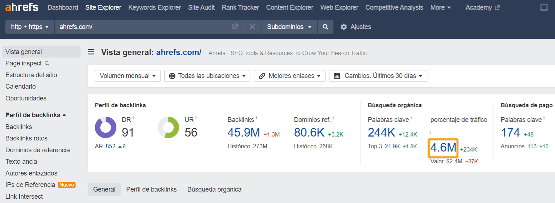Open Competitive Analysis
This screenshot has height=203, width=555.
click(394, 8)
